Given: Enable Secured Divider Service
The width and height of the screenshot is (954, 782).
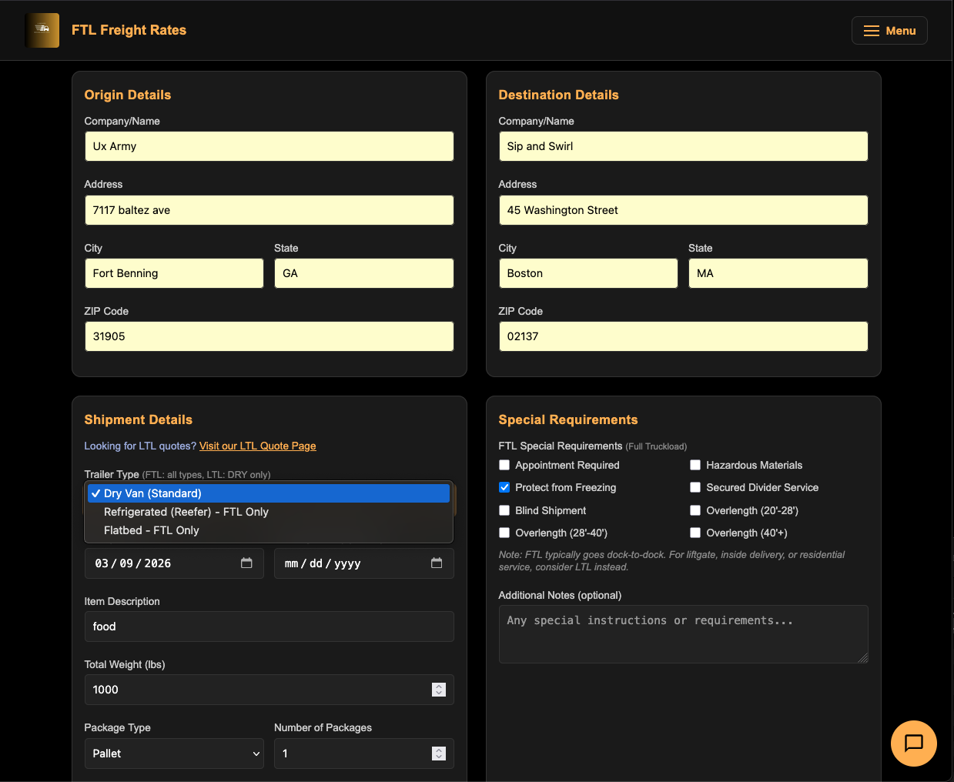Looking at the screenshot, I should 695,487.
